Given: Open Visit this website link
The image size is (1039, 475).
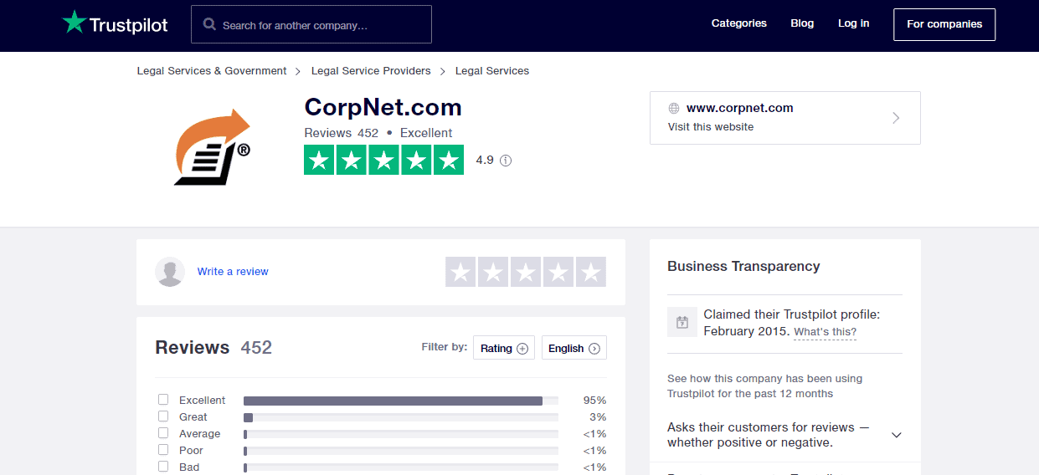Looking at the screenshot, I should [x=711, y=127].
